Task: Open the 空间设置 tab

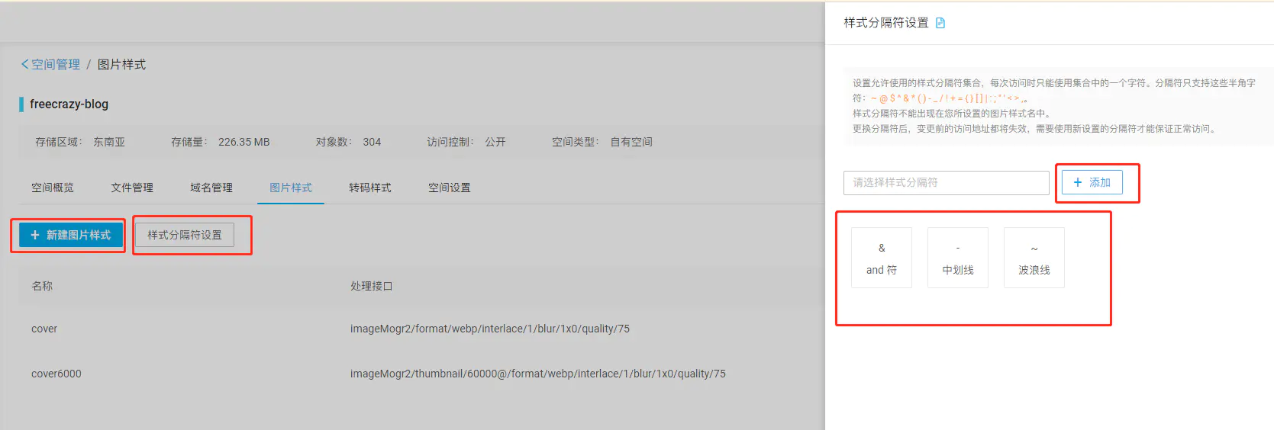Action: tap(450, 188)
